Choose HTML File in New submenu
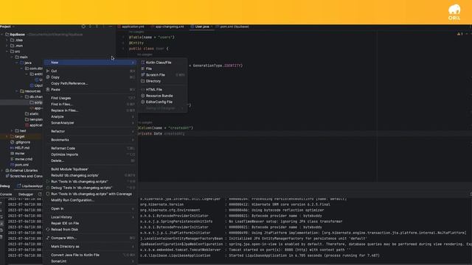Image resolution: width=472 pixels, height=265 pixels. (162, 90)
